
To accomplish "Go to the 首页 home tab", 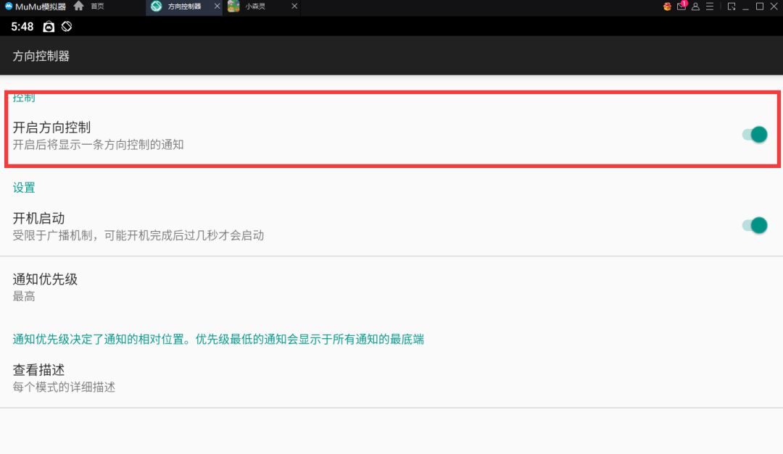I will tap(89, 6).
